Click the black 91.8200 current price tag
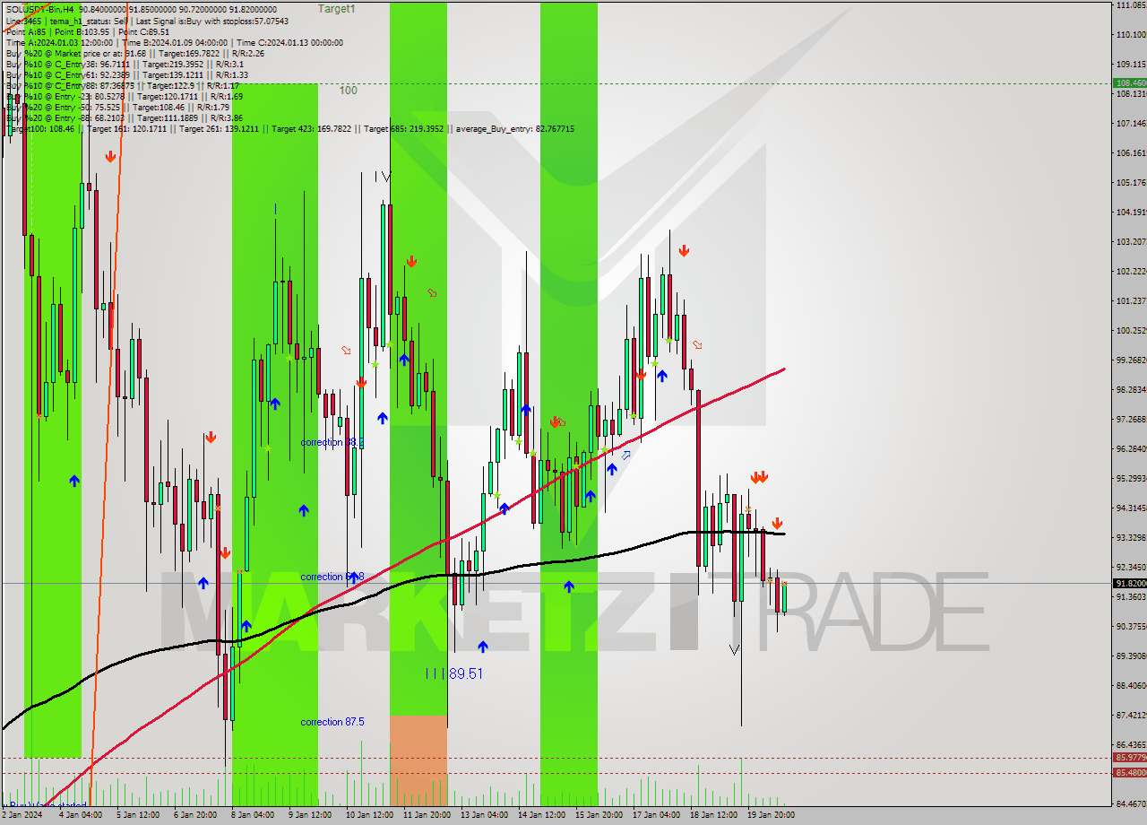 click(1130, 583)
